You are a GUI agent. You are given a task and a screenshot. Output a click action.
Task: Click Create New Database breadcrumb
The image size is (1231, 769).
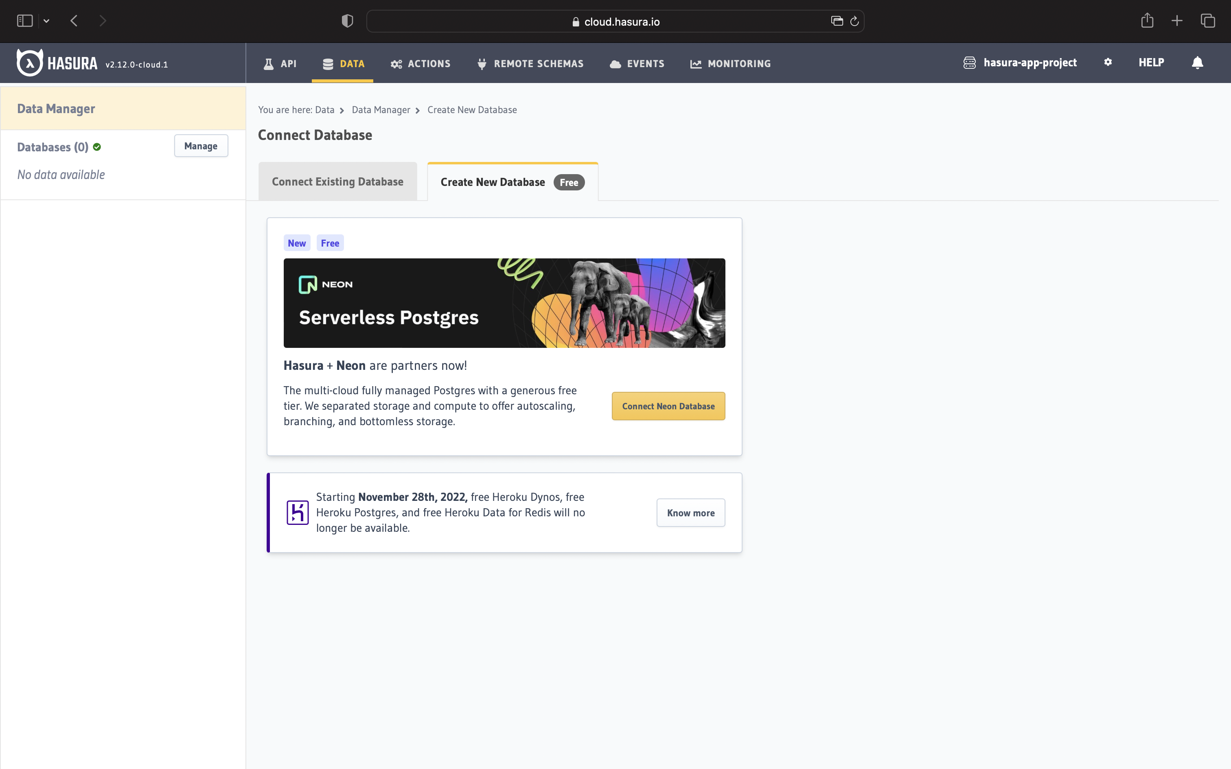[x=472, y=110]
